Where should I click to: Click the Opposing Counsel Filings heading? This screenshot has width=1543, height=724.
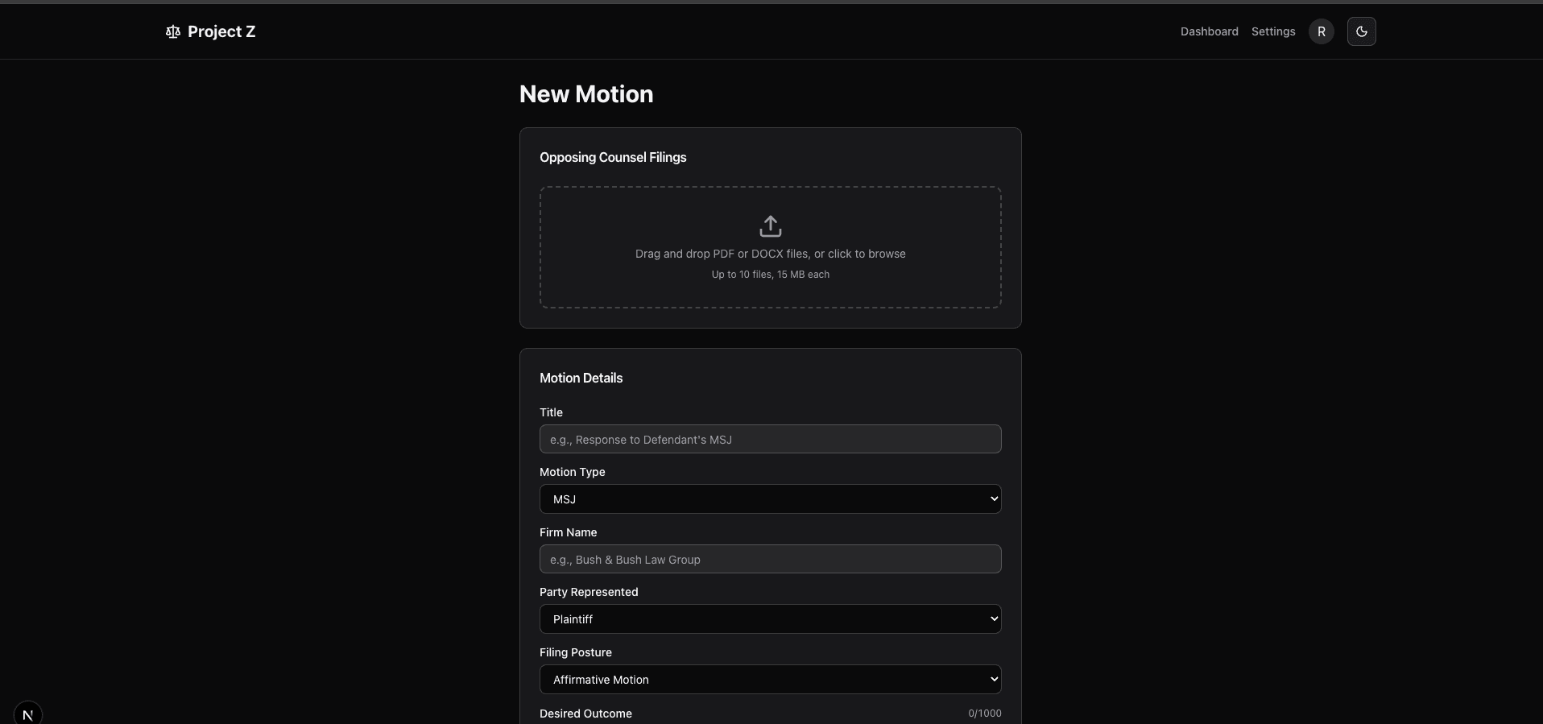613,157
